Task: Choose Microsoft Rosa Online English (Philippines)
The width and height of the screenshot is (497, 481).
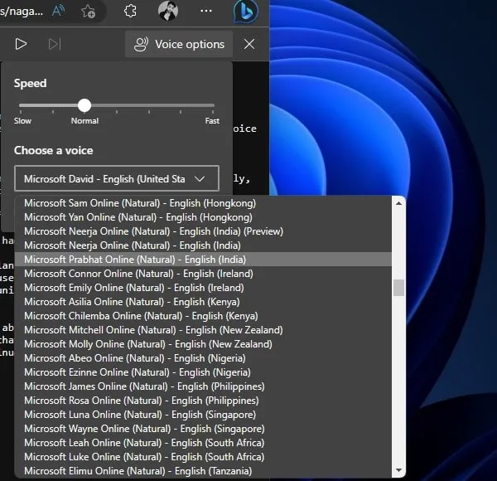Action: pyautogui.click(x=203, y=401)
